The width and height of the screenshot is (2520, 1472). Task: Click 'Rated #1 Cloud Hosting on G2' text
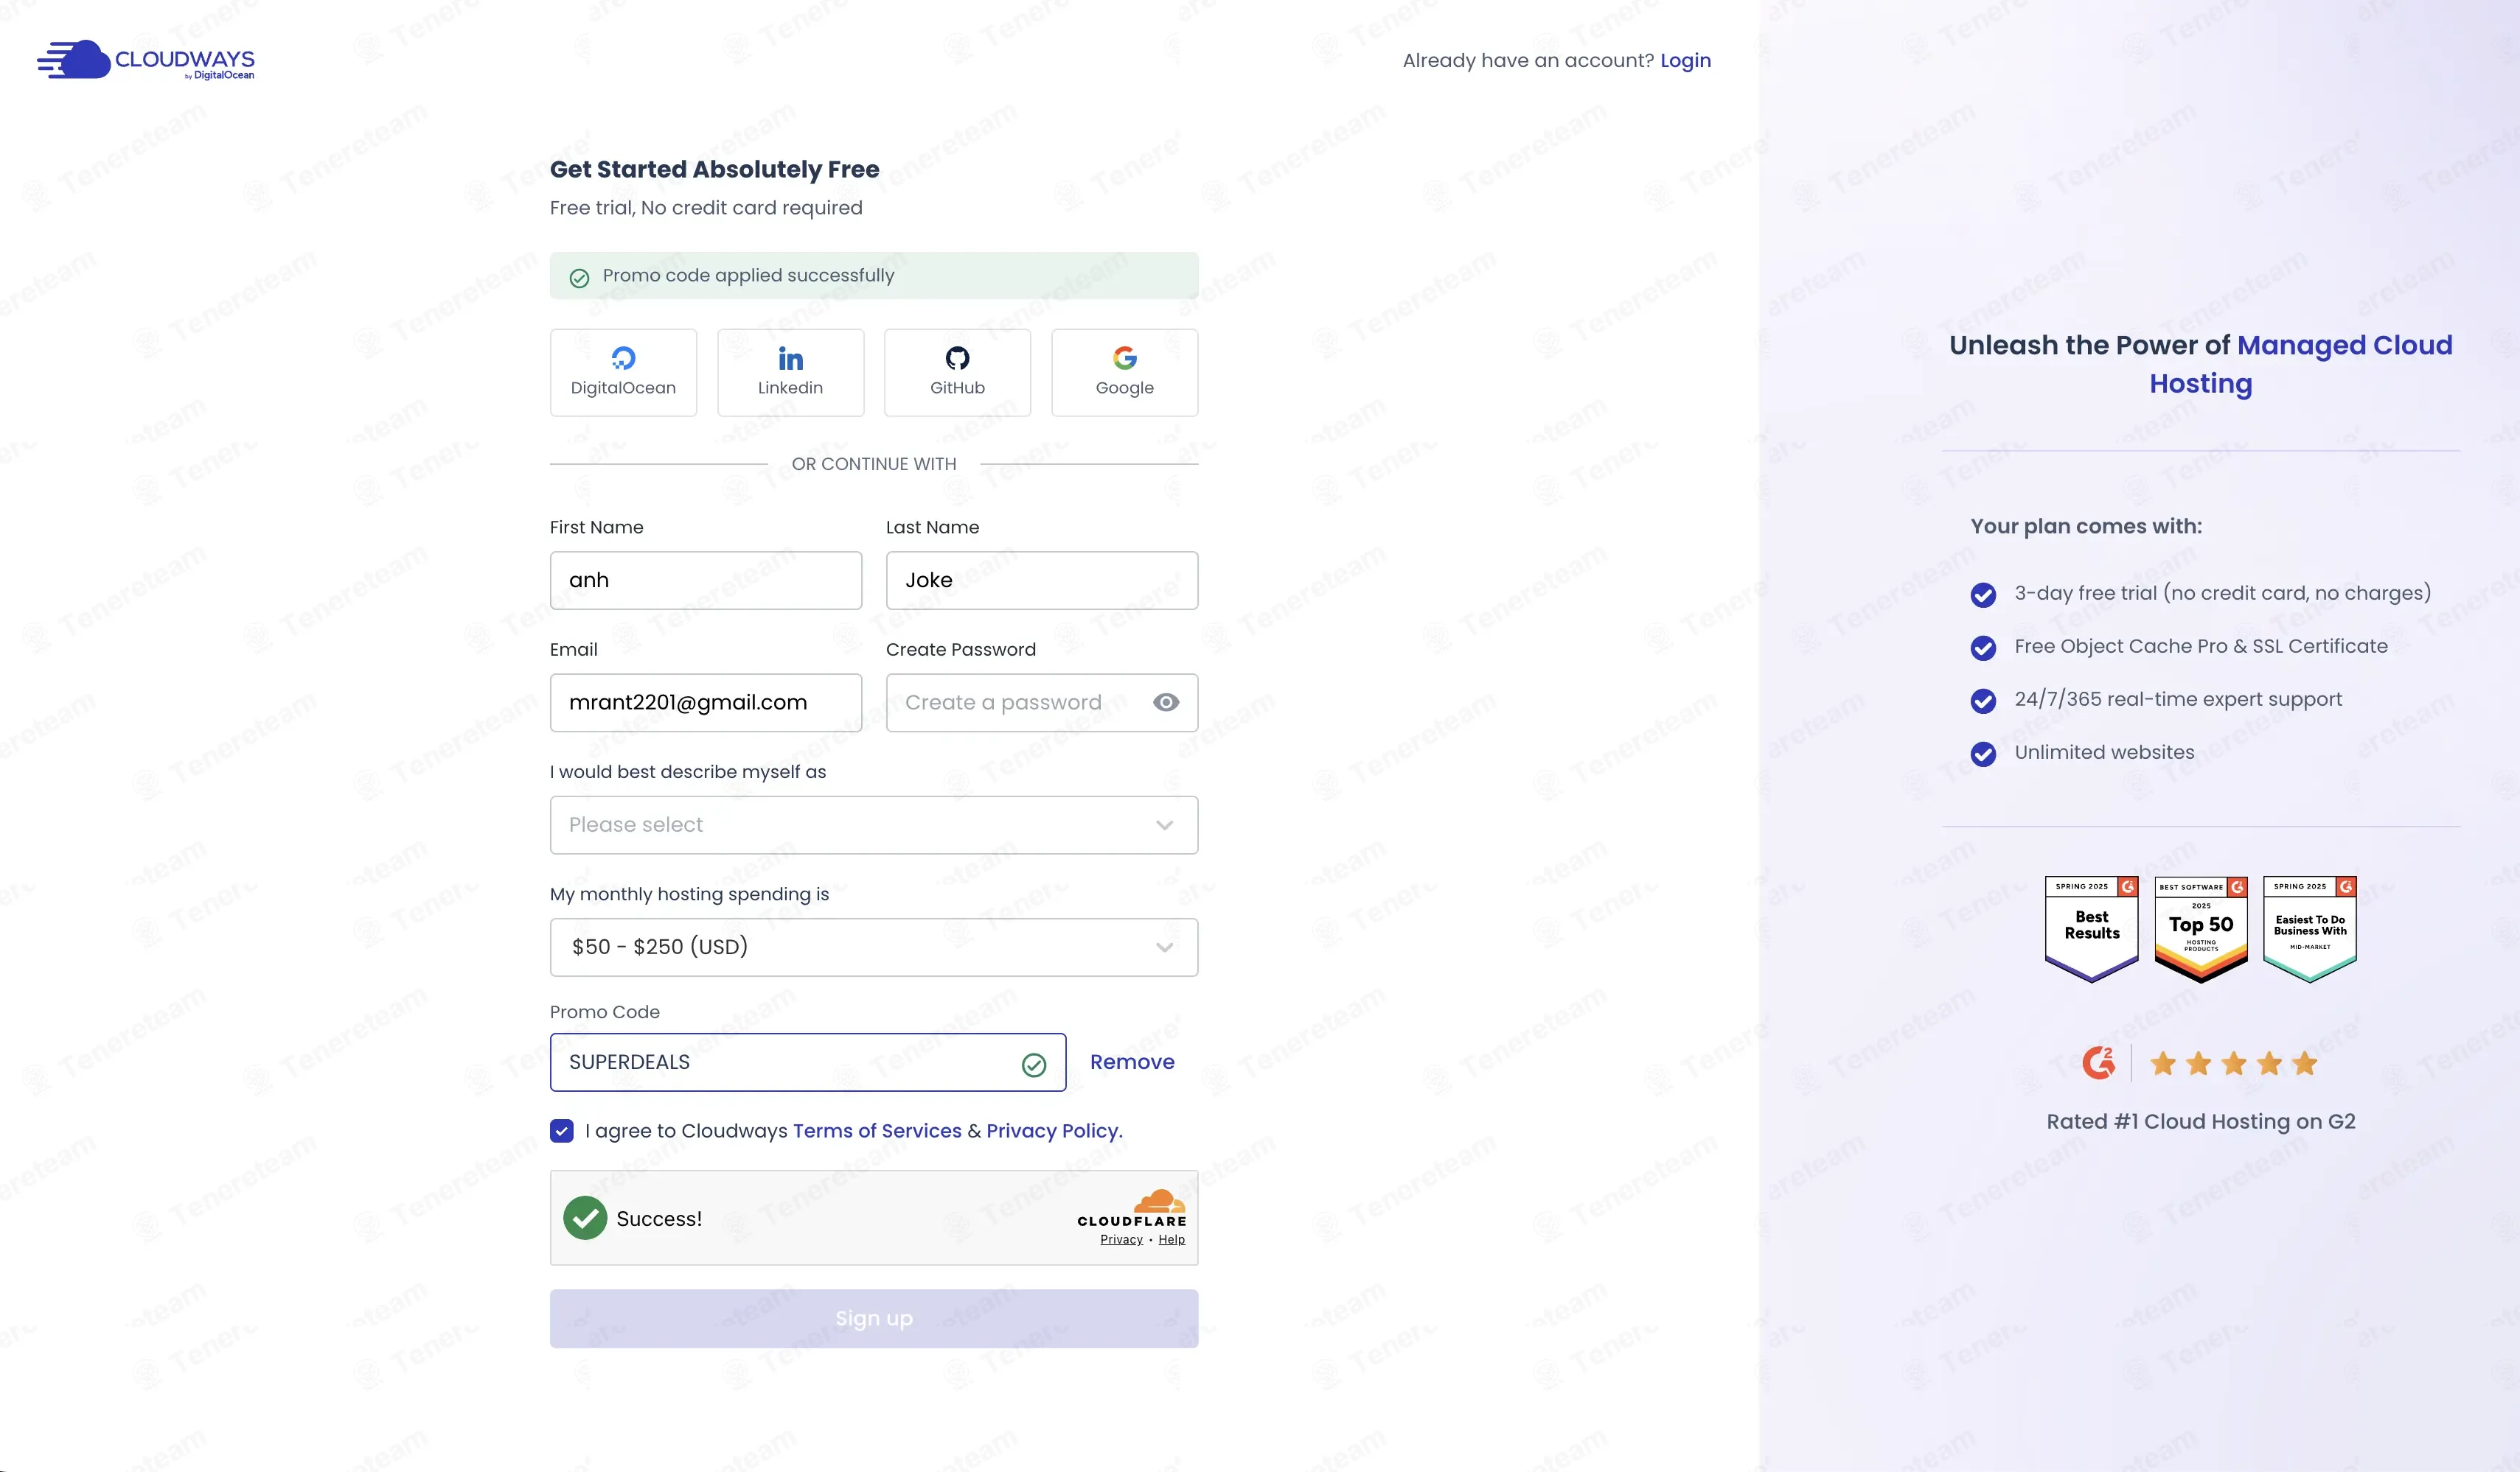click(x=2200, y=1121)
